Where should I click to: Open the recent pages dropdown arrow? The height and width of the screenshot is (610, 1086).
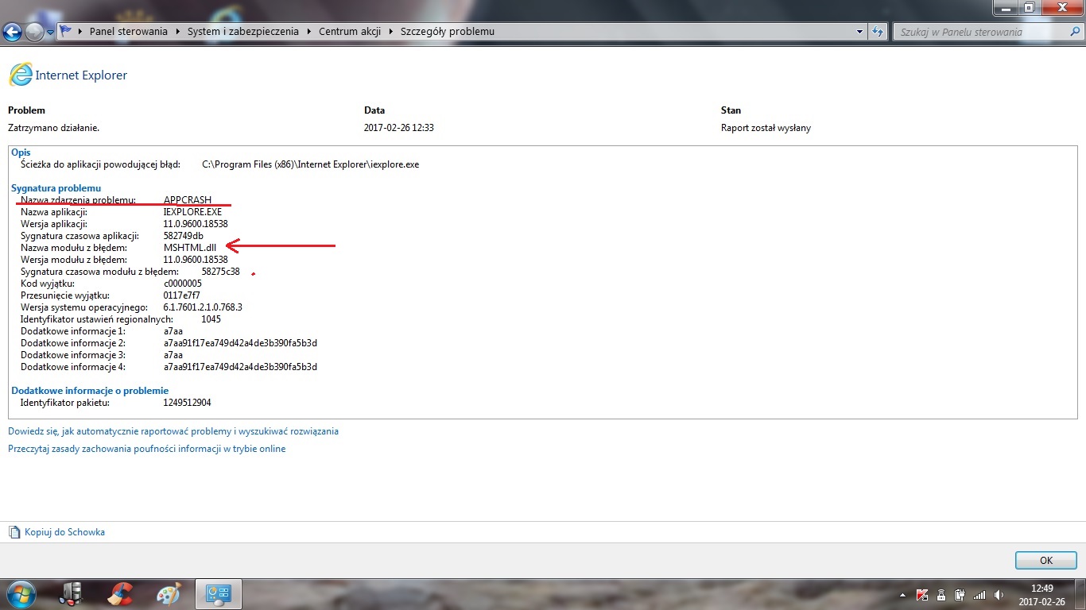point(50,33)
